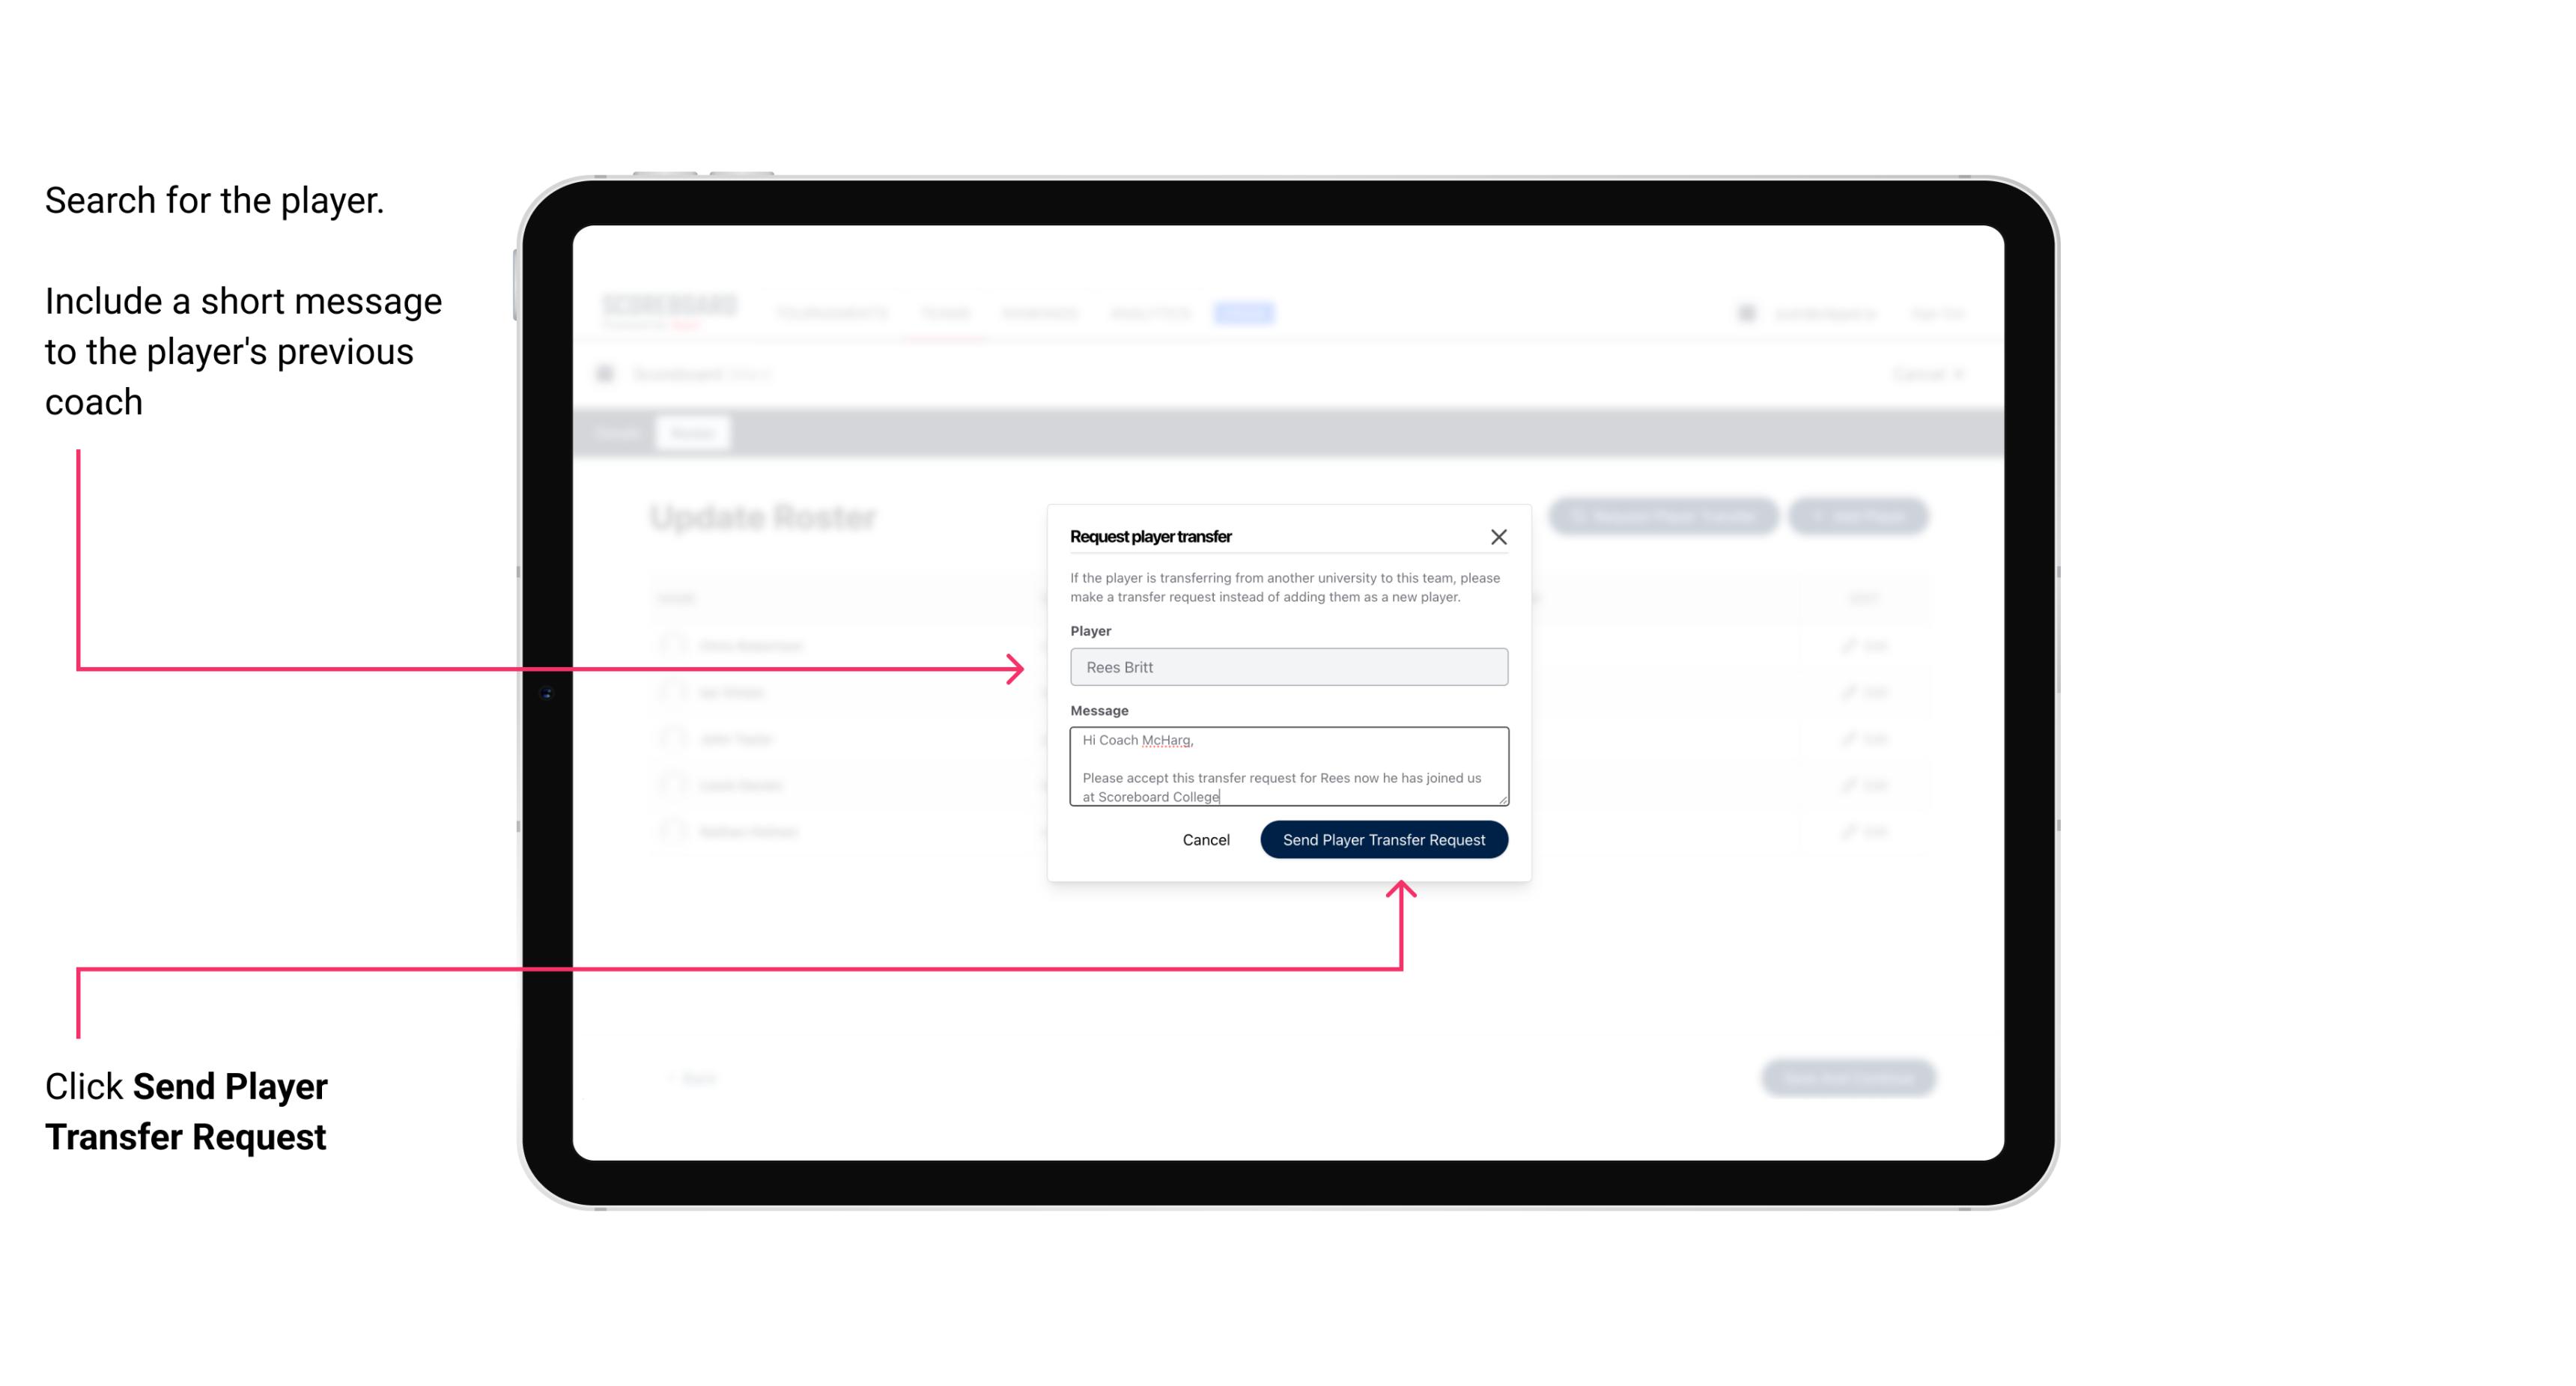Image resolution: width=2576 pixels, height=1386 pixels.
Task: Click Send Player Transfer Request button
Action: point(1385,838)
